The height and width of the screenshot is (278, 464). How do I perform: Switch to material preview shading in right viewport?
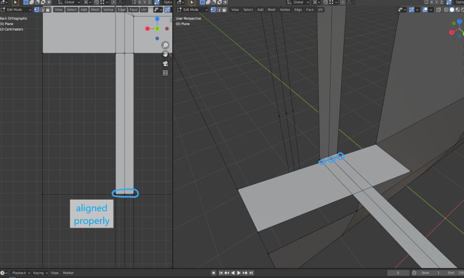click(x=458, y=10)
